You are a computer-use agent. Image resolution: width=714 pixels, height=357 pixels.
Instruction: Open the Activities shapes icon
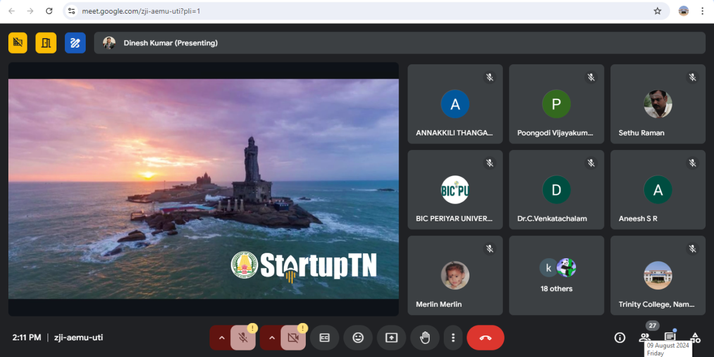pyautogui.click(x=695, y=337)
